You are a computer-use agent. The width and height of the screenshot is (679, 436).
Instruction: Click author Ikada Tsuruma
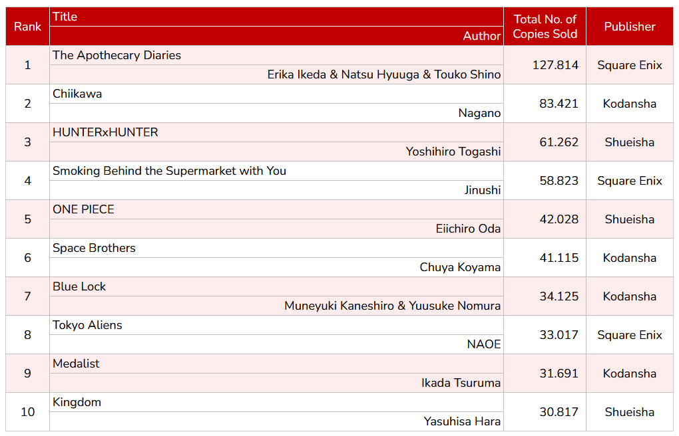pyautogui.click(x=461, y=383)
